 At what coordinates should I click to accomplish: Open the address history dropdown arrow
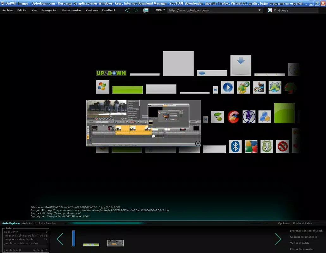260,10
